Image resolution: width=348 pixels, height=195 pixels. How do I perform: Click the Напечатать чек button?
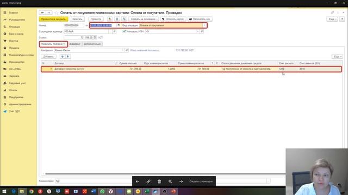click(200, 19)
